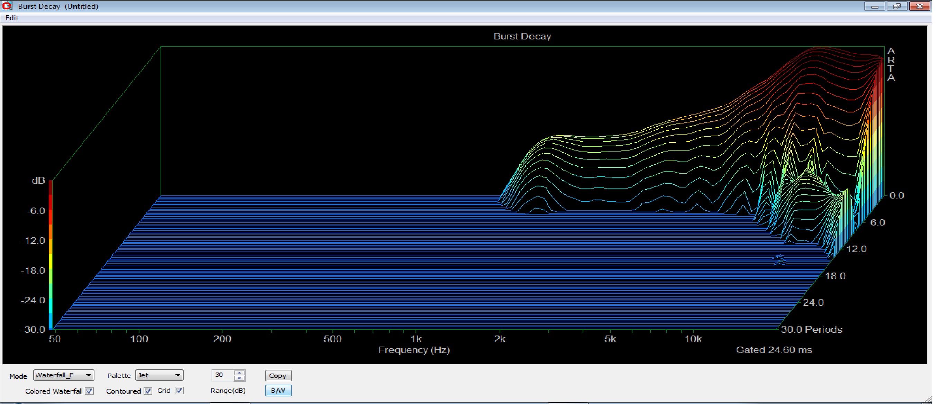939x404 pixels.
Task: Decrease Range dB with down arrow
Action: pyautogui.click(x=239, y=378)
